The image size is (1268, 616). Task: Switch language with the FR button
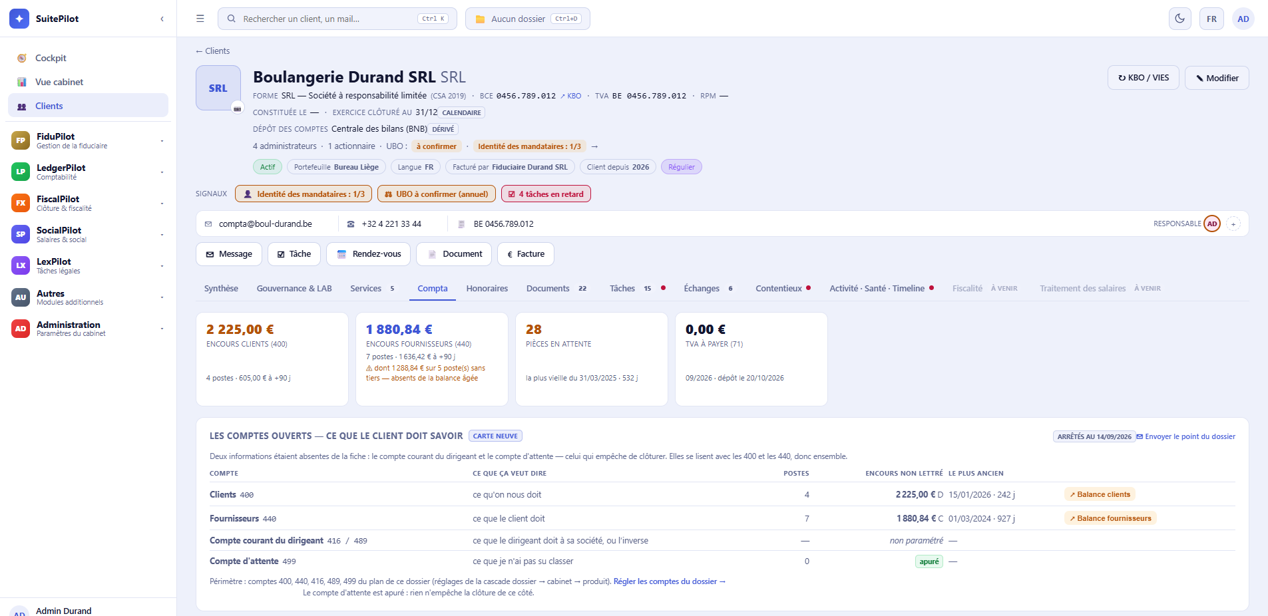click(1211, 19)
